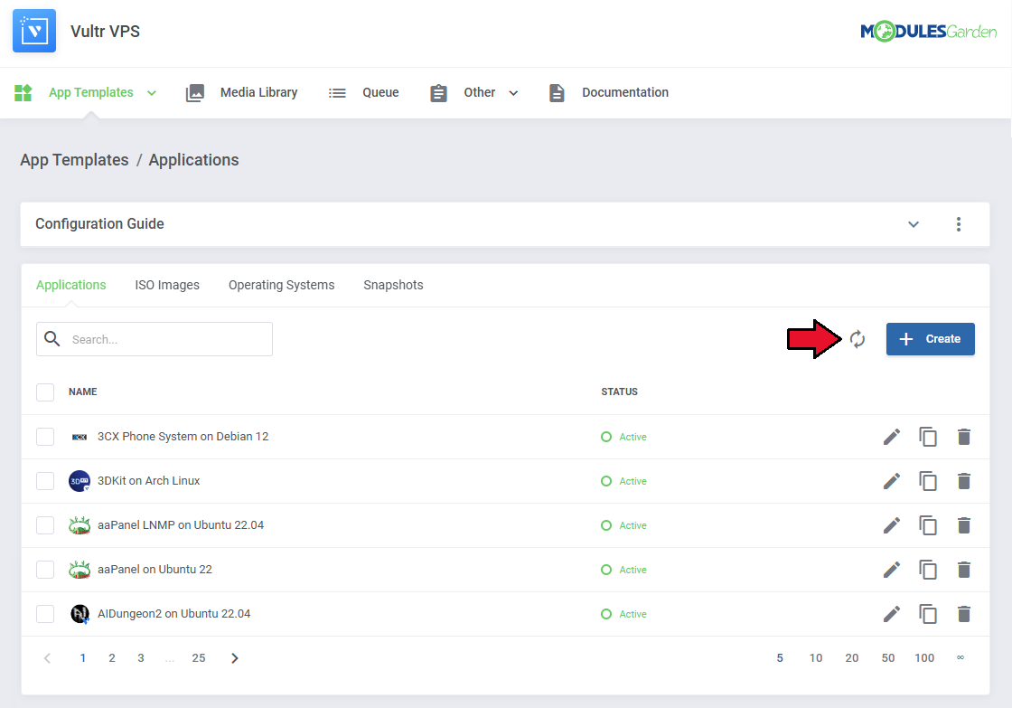Sort by the NAME column header

point(82,392)
